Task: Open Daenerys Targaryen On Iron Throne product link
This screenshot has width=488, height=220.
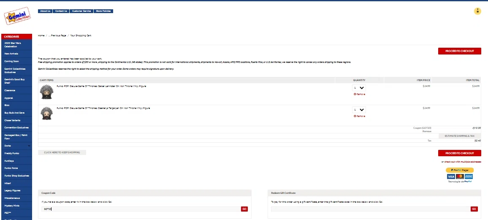Action: 103,108
